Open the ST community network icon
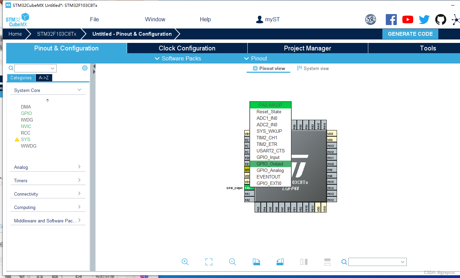Viewport: 460px width, 278px height. pos(456,20)
